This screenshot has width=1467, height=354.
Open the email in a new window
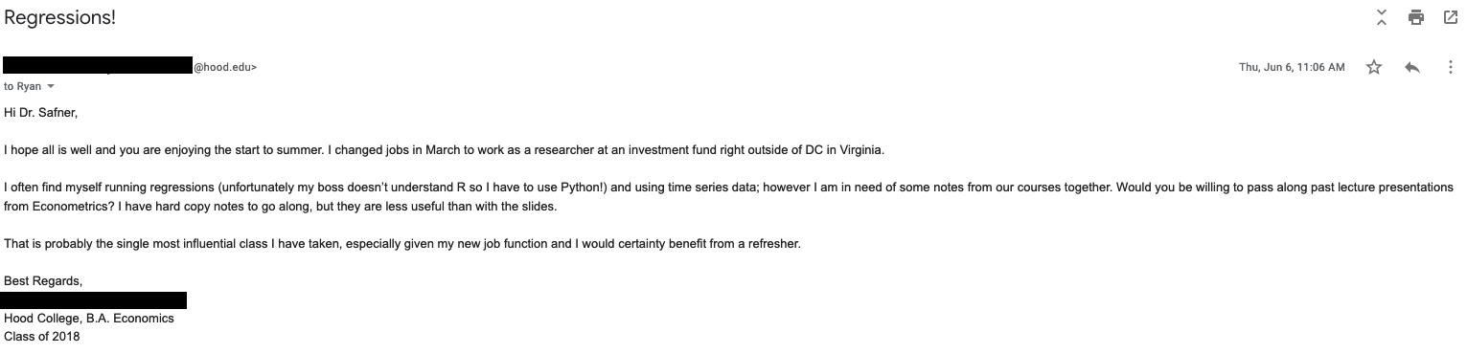[x=1450, y=17]
